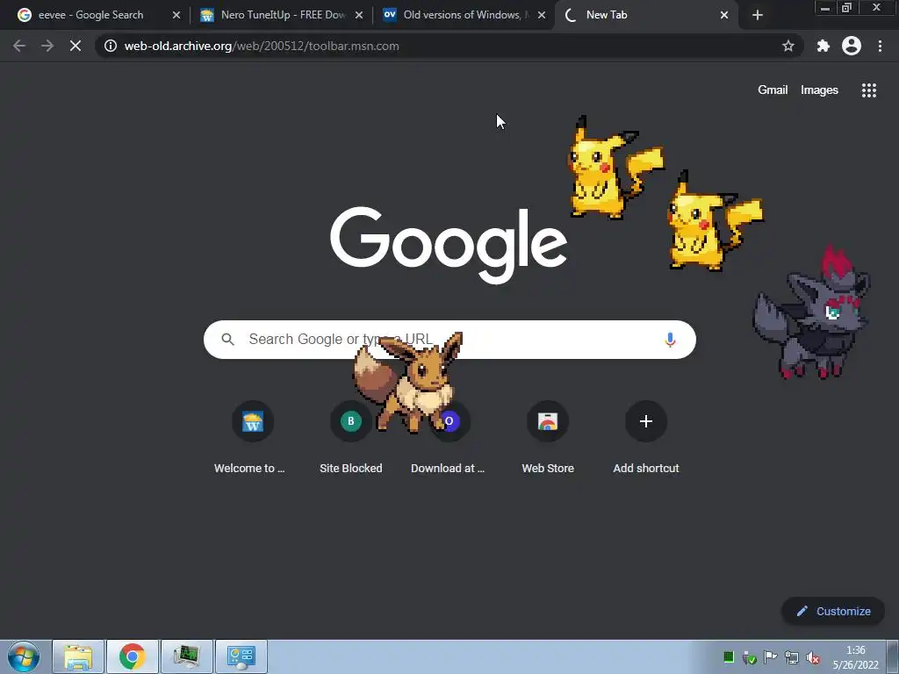Screen dimensions: 899x674
Task: Click the Customize button
Action: pos(833,611)
